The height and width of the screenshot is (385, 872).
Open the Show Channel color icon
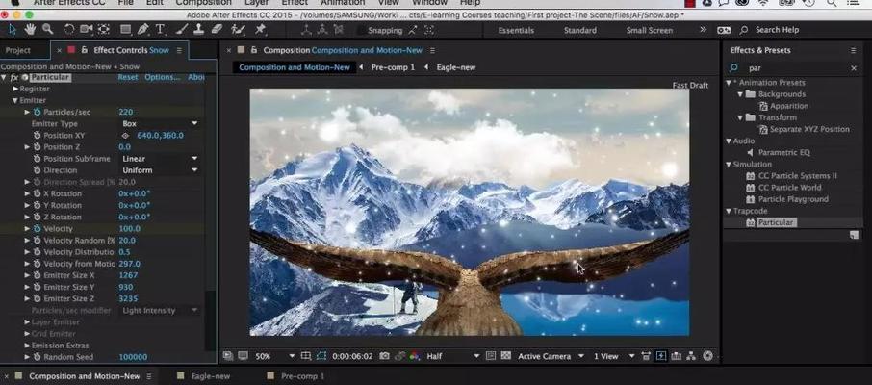[x=414, y=356]
